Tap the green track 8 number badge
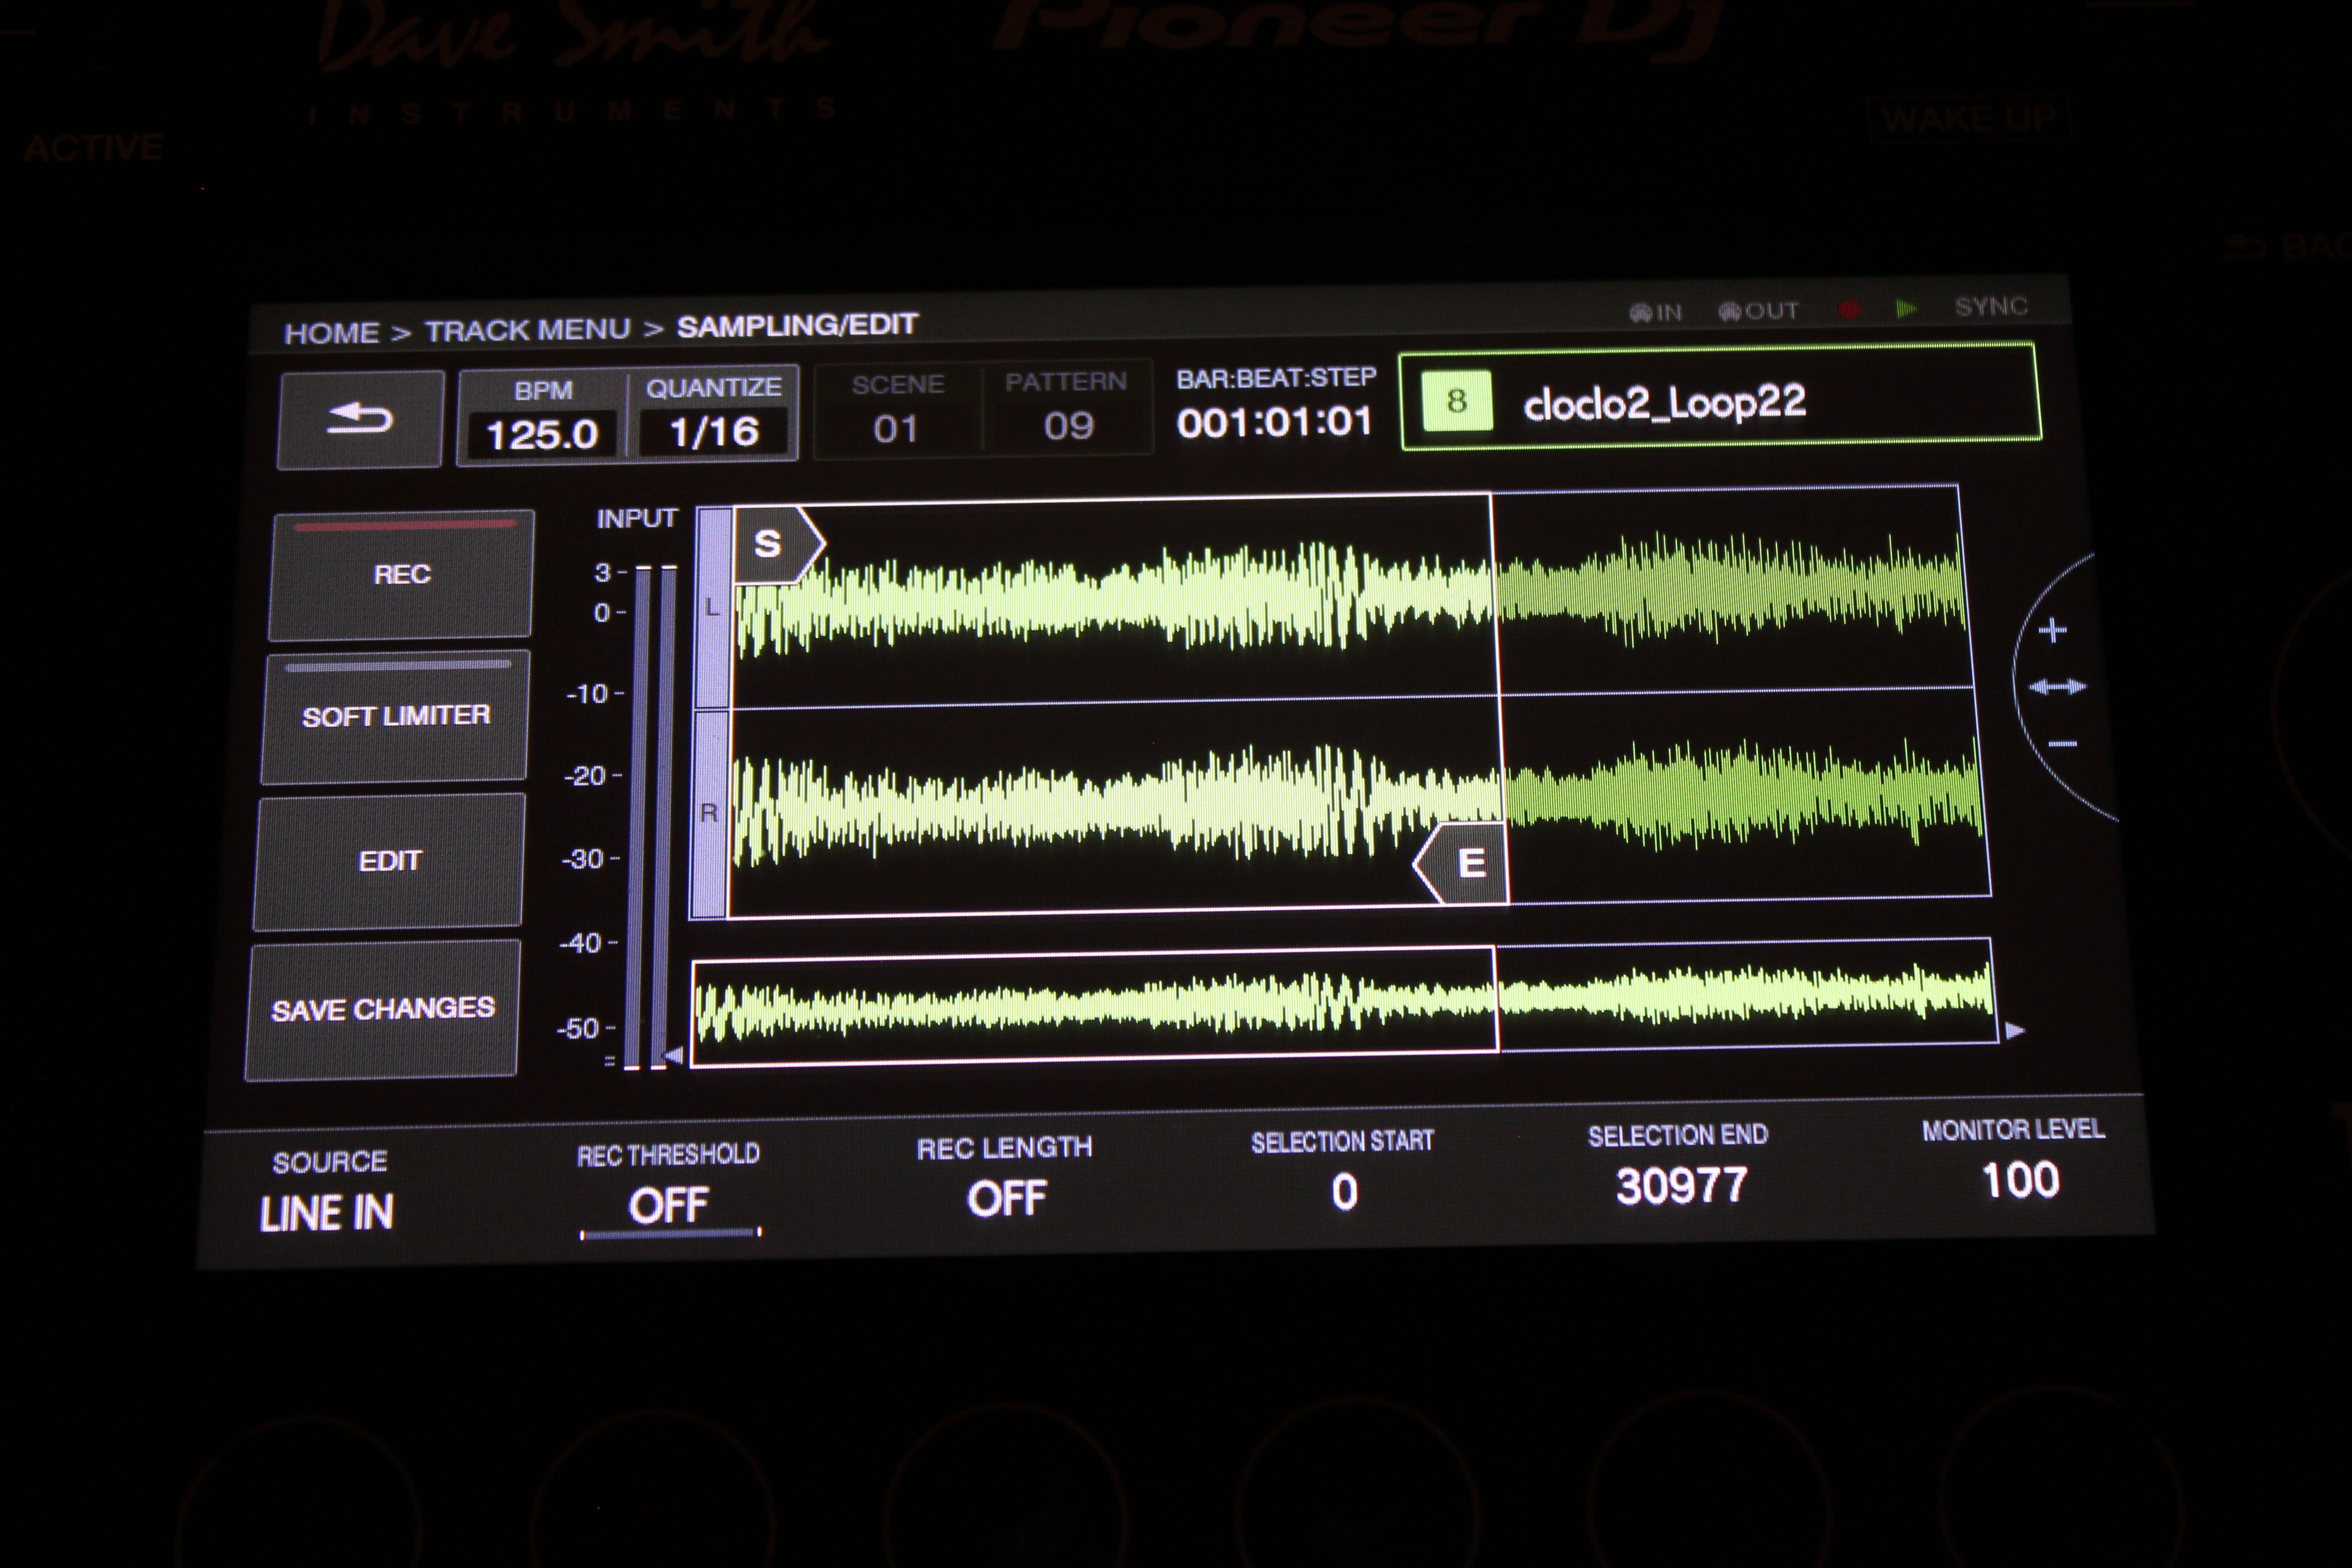 click(1457, 401)
